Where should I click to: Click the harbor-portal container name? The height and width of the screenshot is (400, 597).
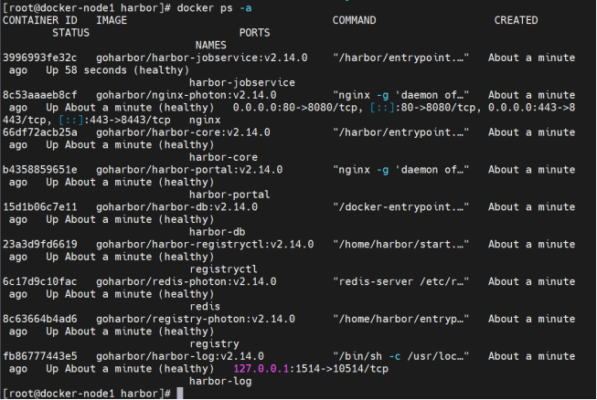point(229,195)
